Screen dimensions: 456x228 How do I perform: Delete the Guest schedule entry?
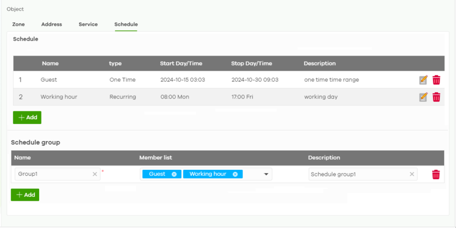click(436, 80)
